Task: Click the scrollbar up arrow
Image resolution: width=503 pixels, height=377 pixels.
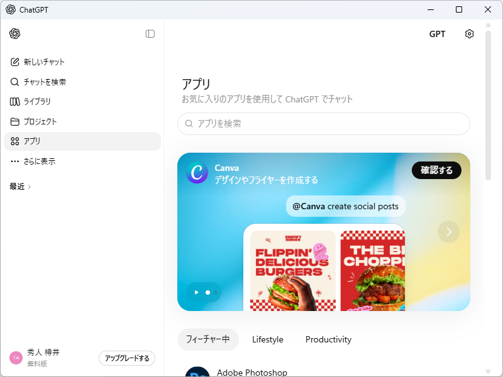Action: (489, 25)
